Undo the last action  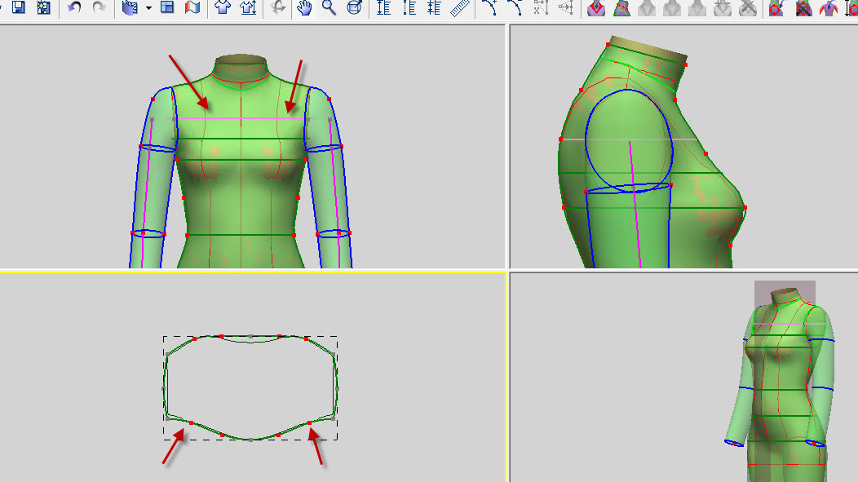pyautogui.click(x=74, y=7)
